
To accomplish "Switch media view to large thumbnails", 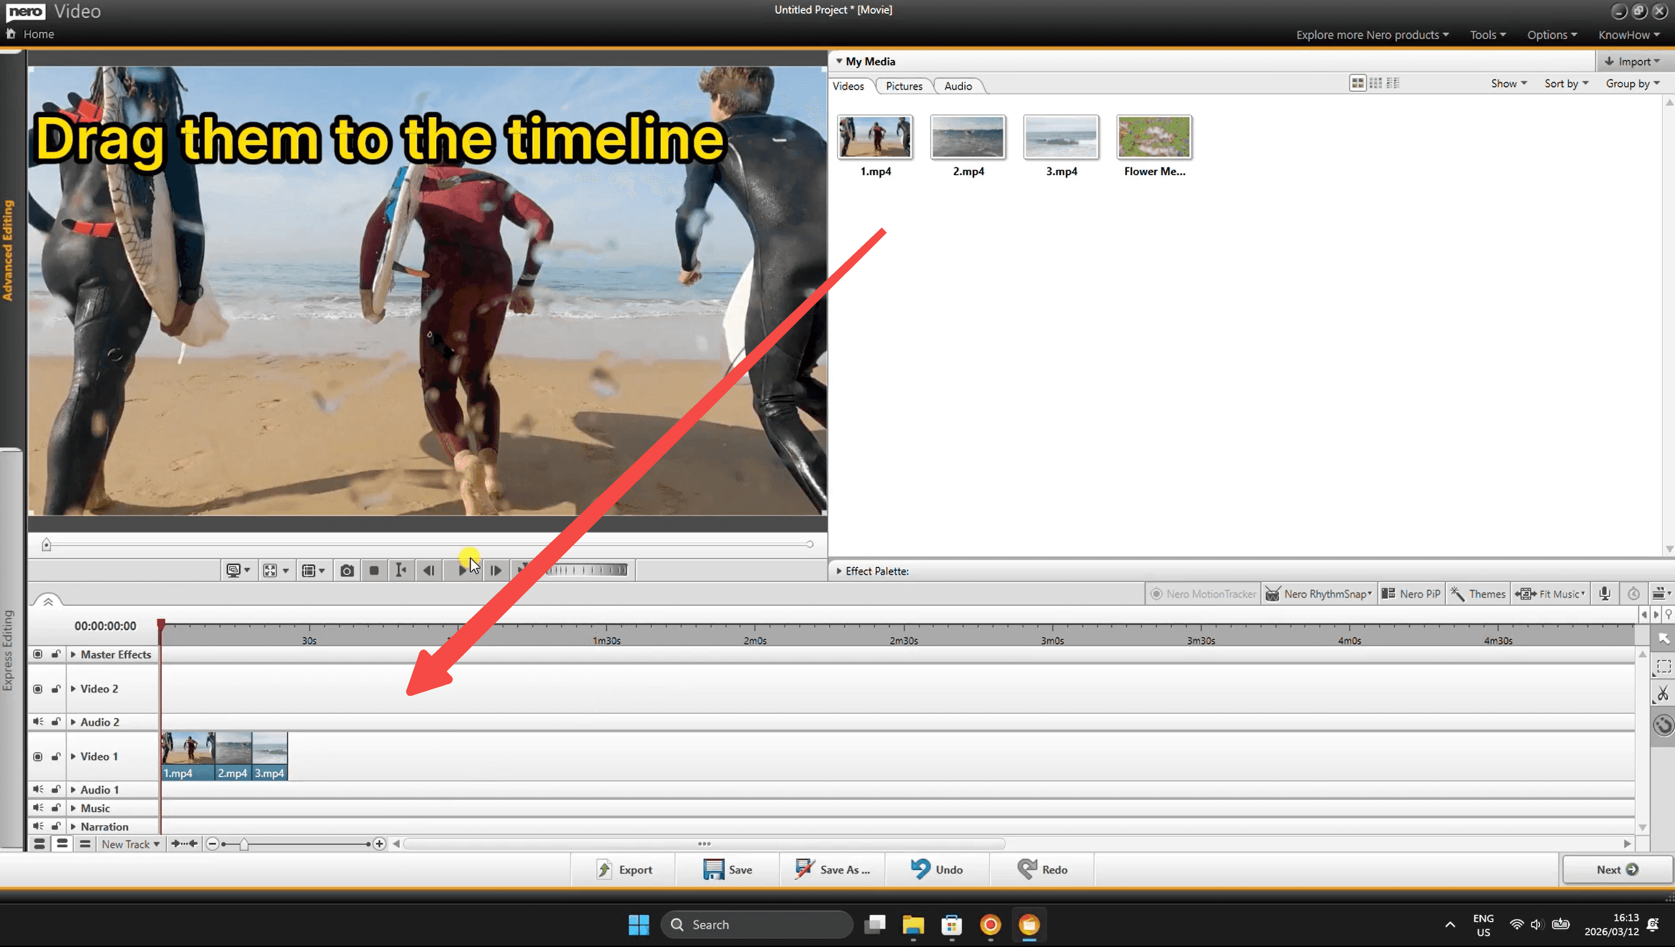I will [1357, 83].
